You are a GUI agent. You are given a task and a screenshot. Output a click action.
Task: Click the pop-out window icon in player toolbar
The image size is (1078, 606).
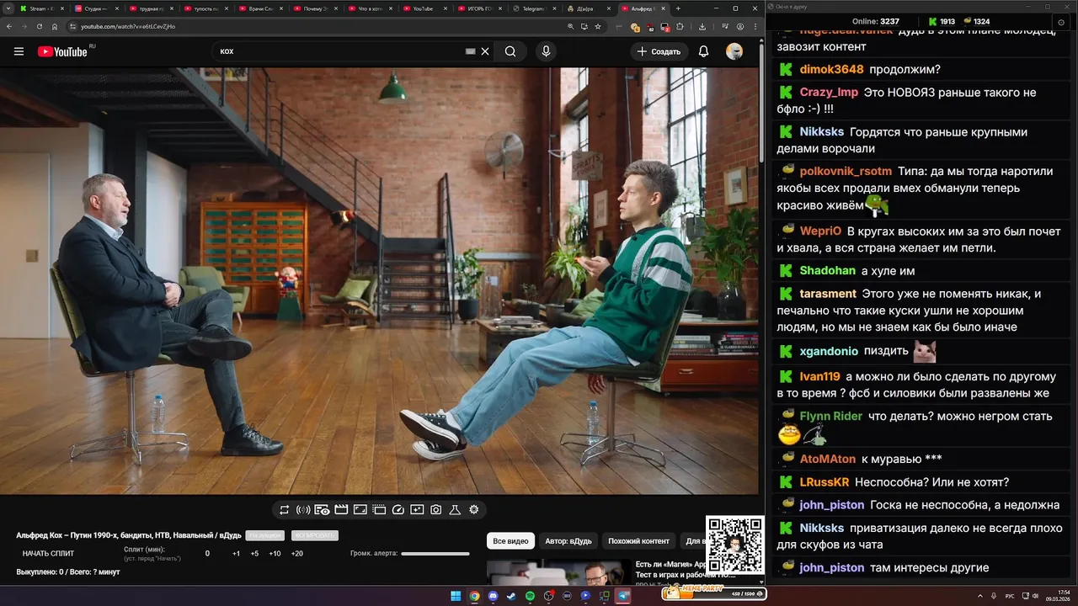(x=379, y=509)
